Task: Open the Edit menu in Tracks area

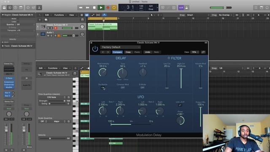Action: pyautogui.click(x=47, y=15)
